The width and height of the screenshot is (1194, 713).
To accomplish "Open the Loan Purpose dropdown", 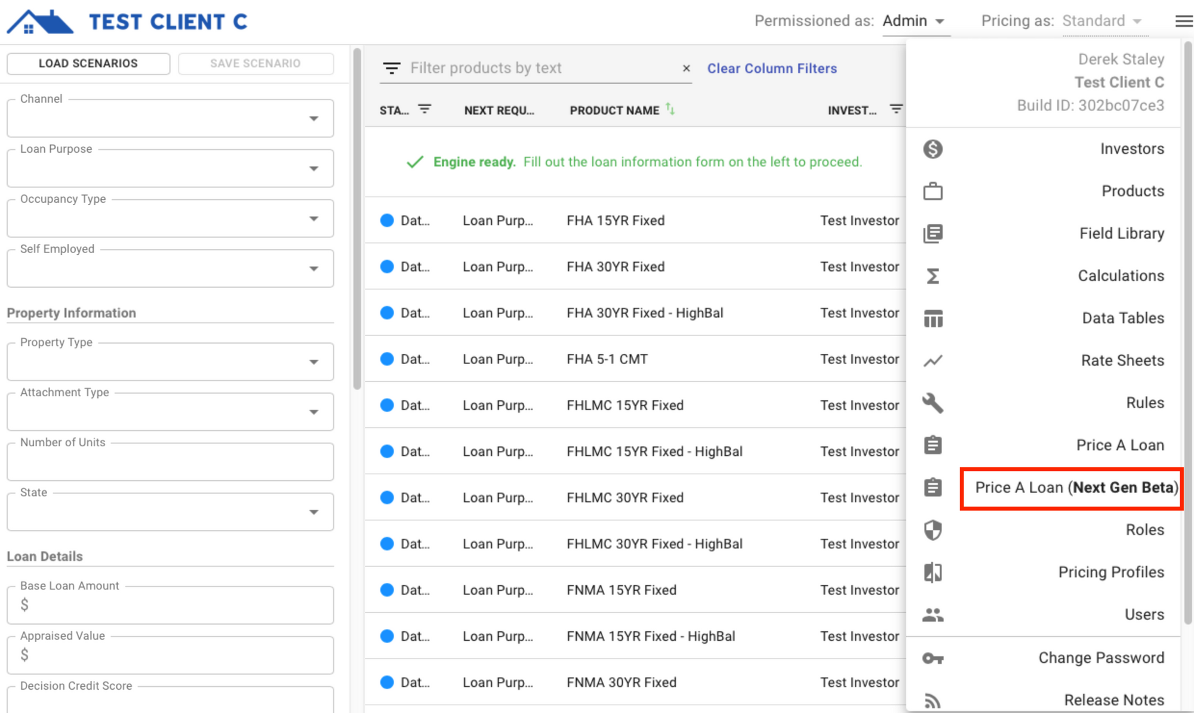I will click(x=170, y=168).
